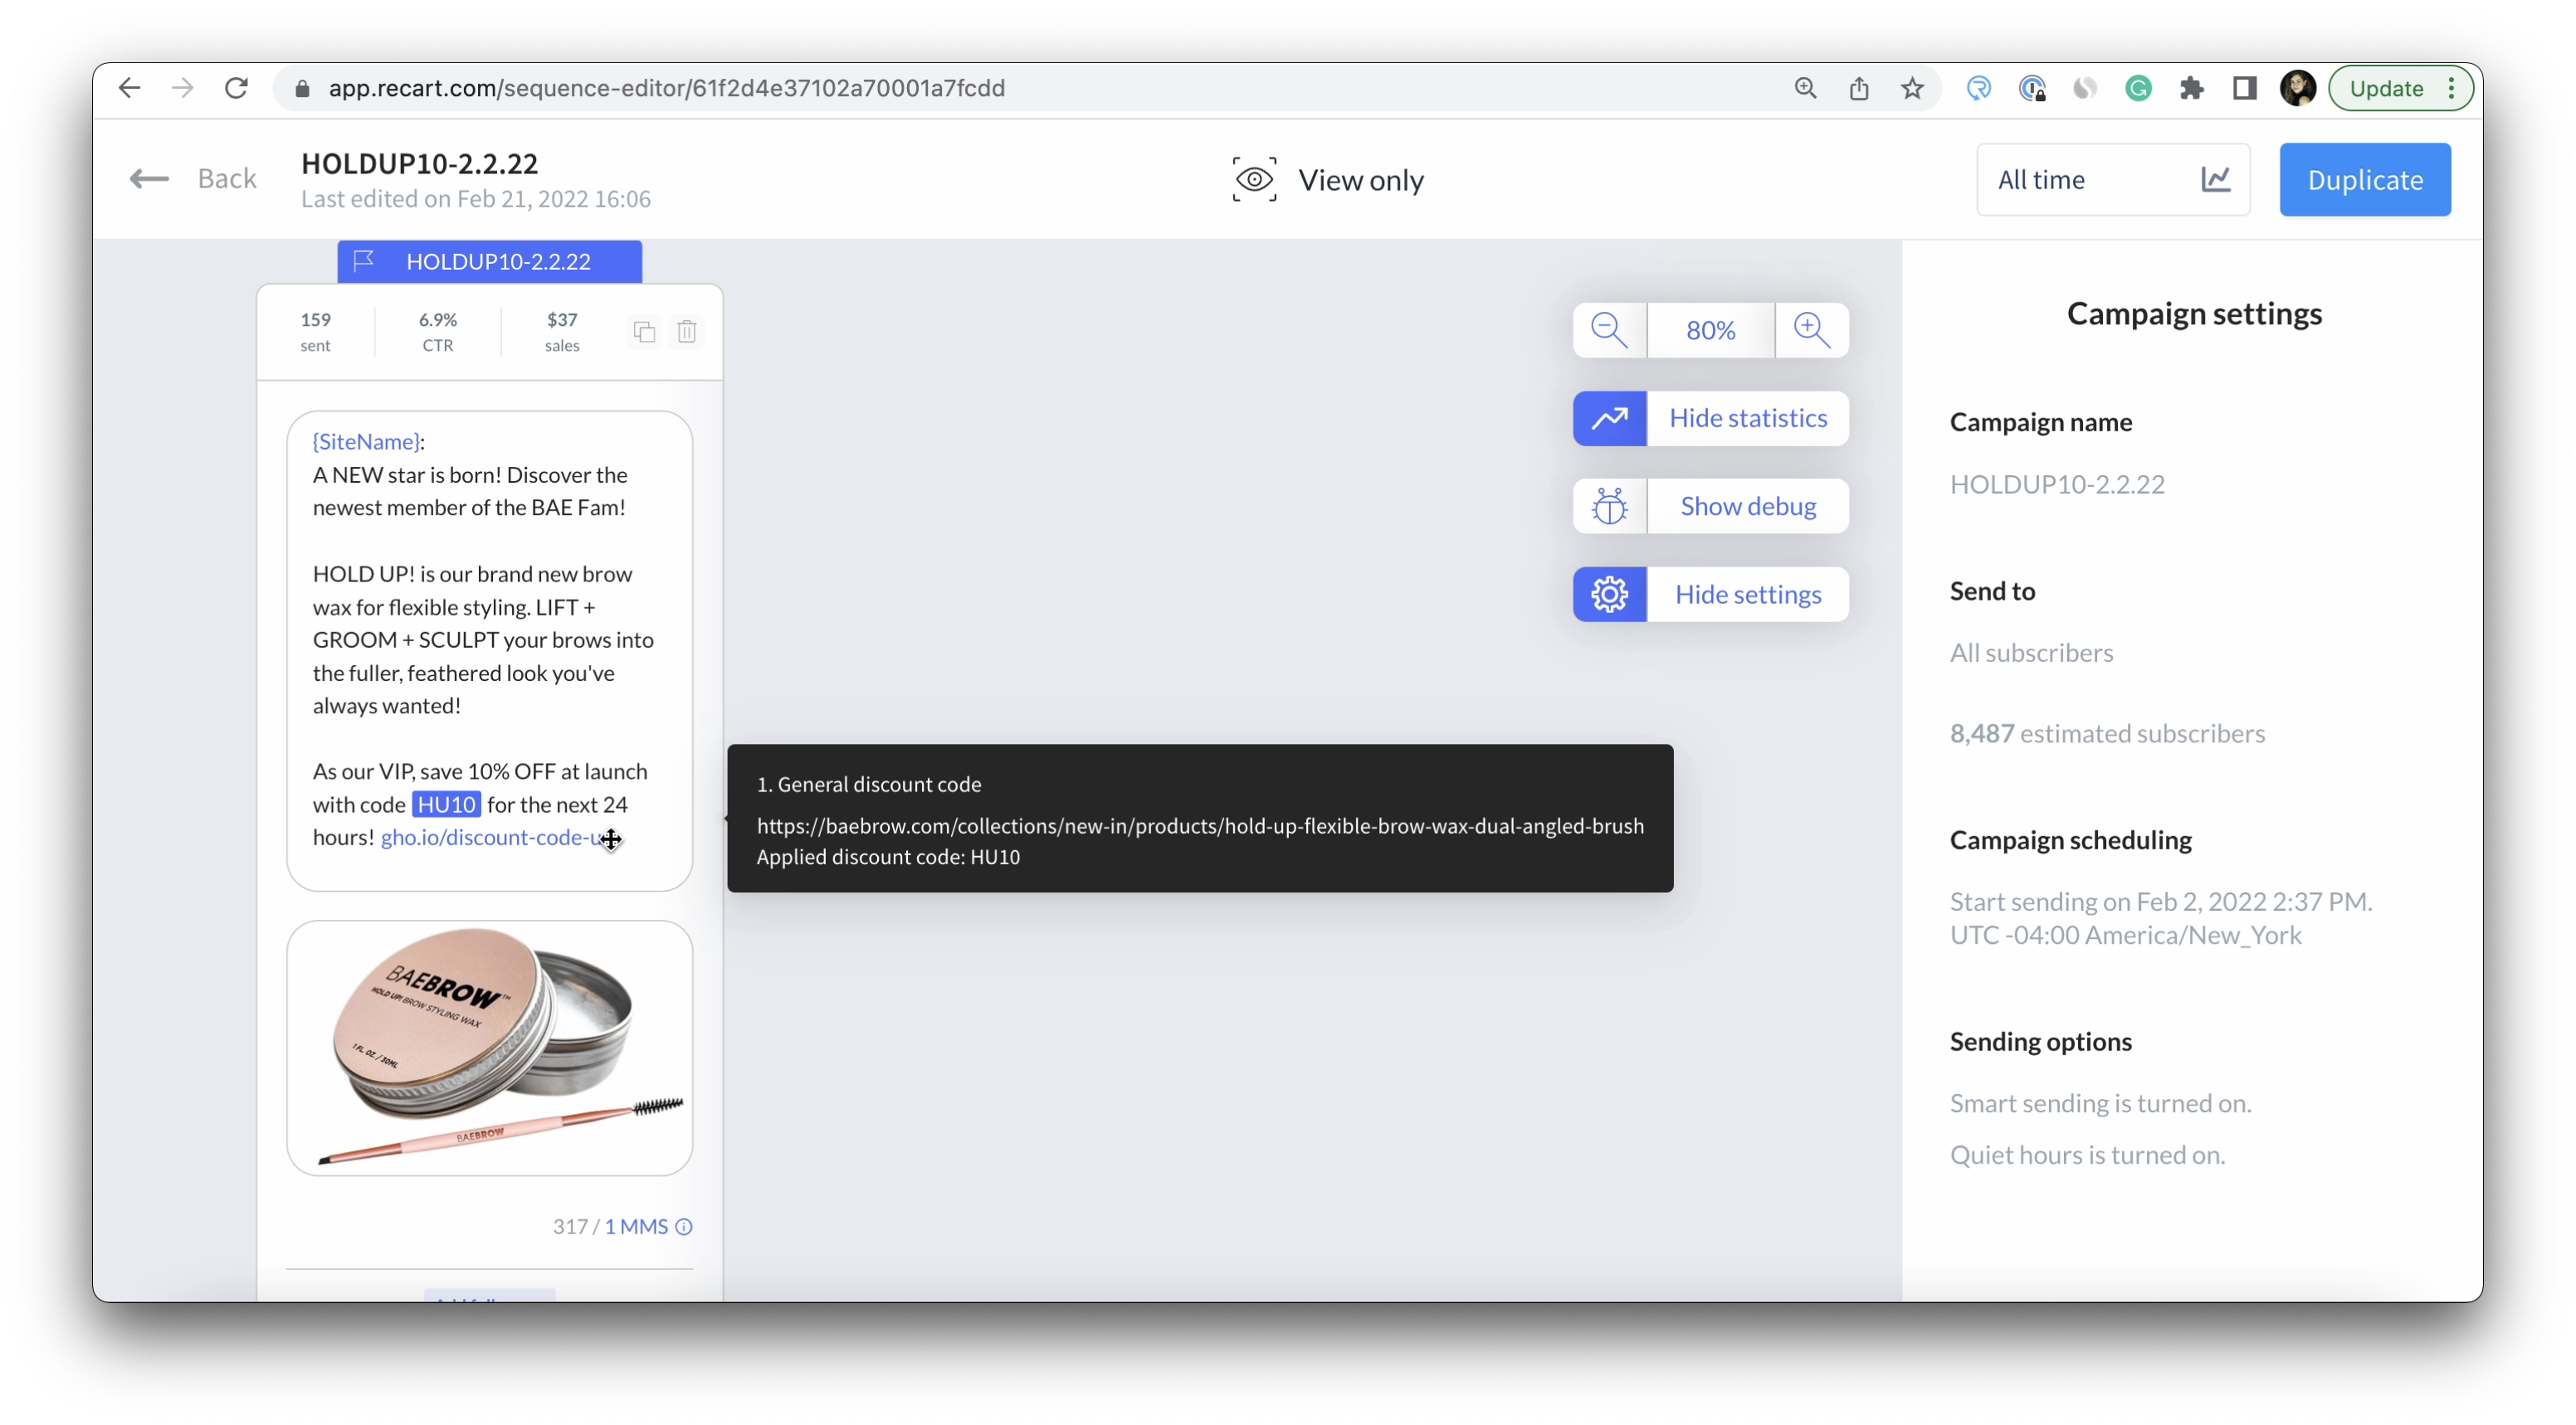This screenshot has width=2576, height=1425.
Task: Open the Chrome profile avatar
Action: click(x=2298, y=88)
